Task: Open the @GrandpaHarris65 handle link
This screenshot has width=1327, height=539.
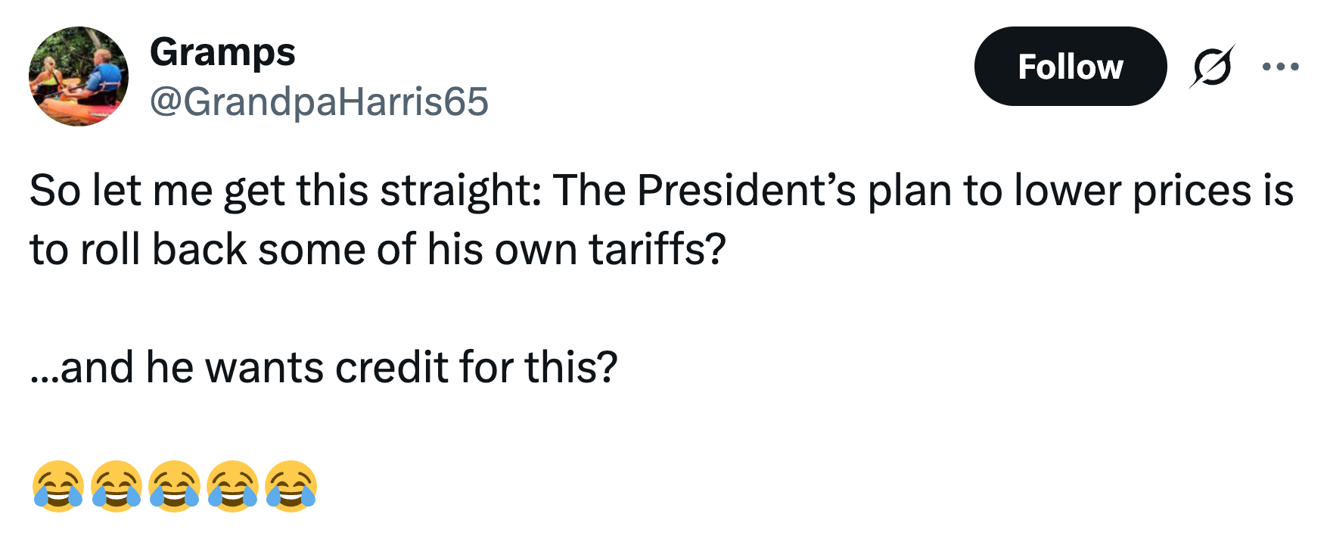Action: [319, 100]
